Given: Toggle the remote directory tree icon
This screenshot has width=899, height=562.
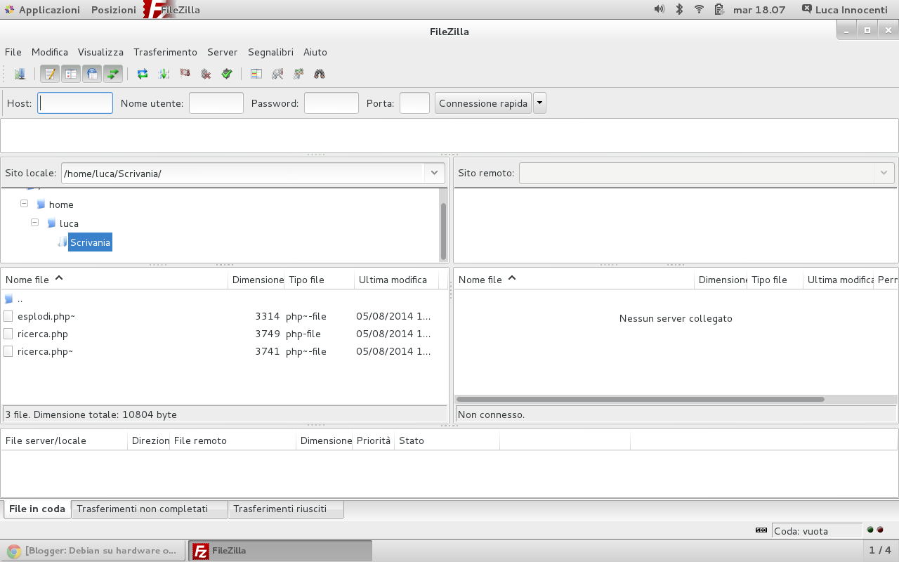Looking at the screenshot, I should [x=92, y=74].
